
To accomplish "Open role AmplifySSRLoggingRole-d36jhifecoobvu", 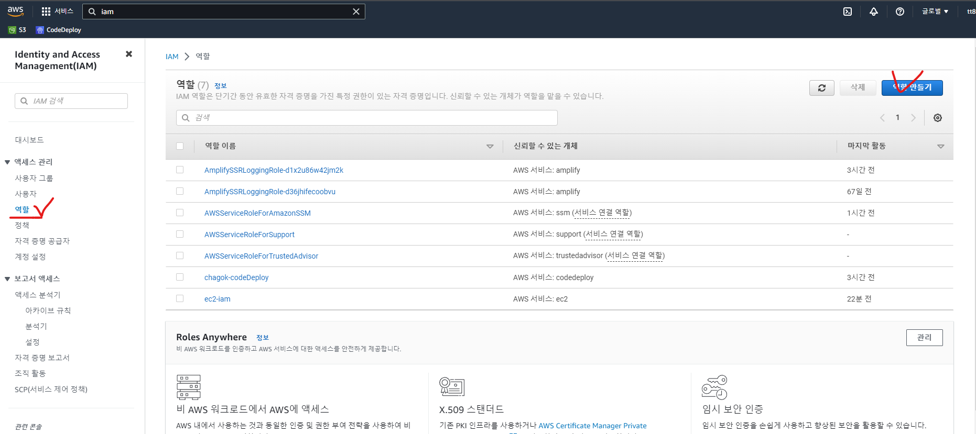I will 270,192.
